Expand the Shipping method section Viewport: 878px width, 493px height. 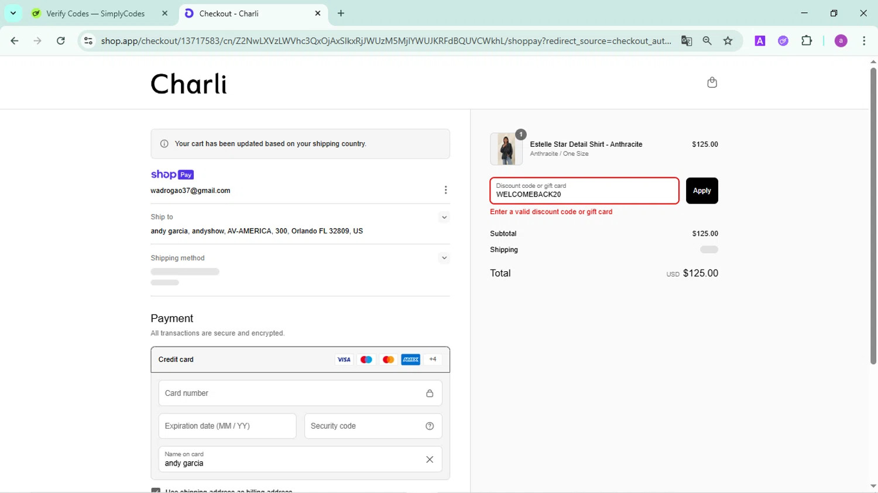pos(444,258)
